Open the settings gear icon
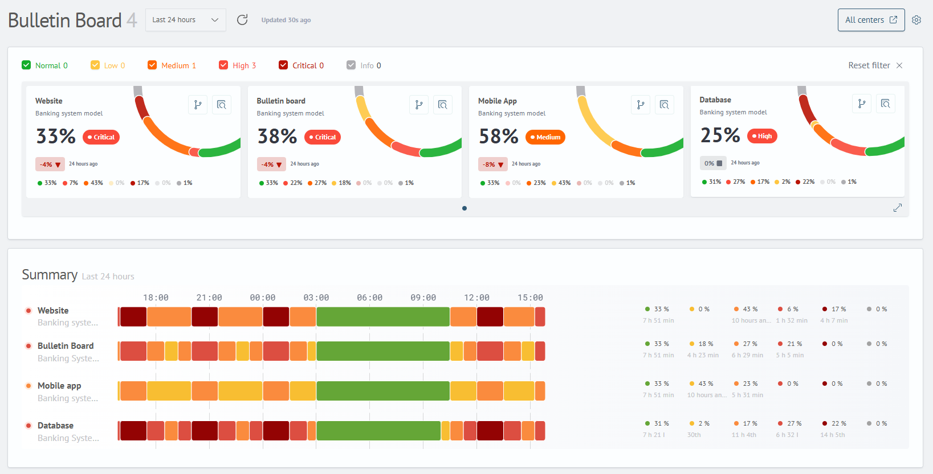Viewport: 933px width, 474px height. pyautogui.click(x=916, y=20)
